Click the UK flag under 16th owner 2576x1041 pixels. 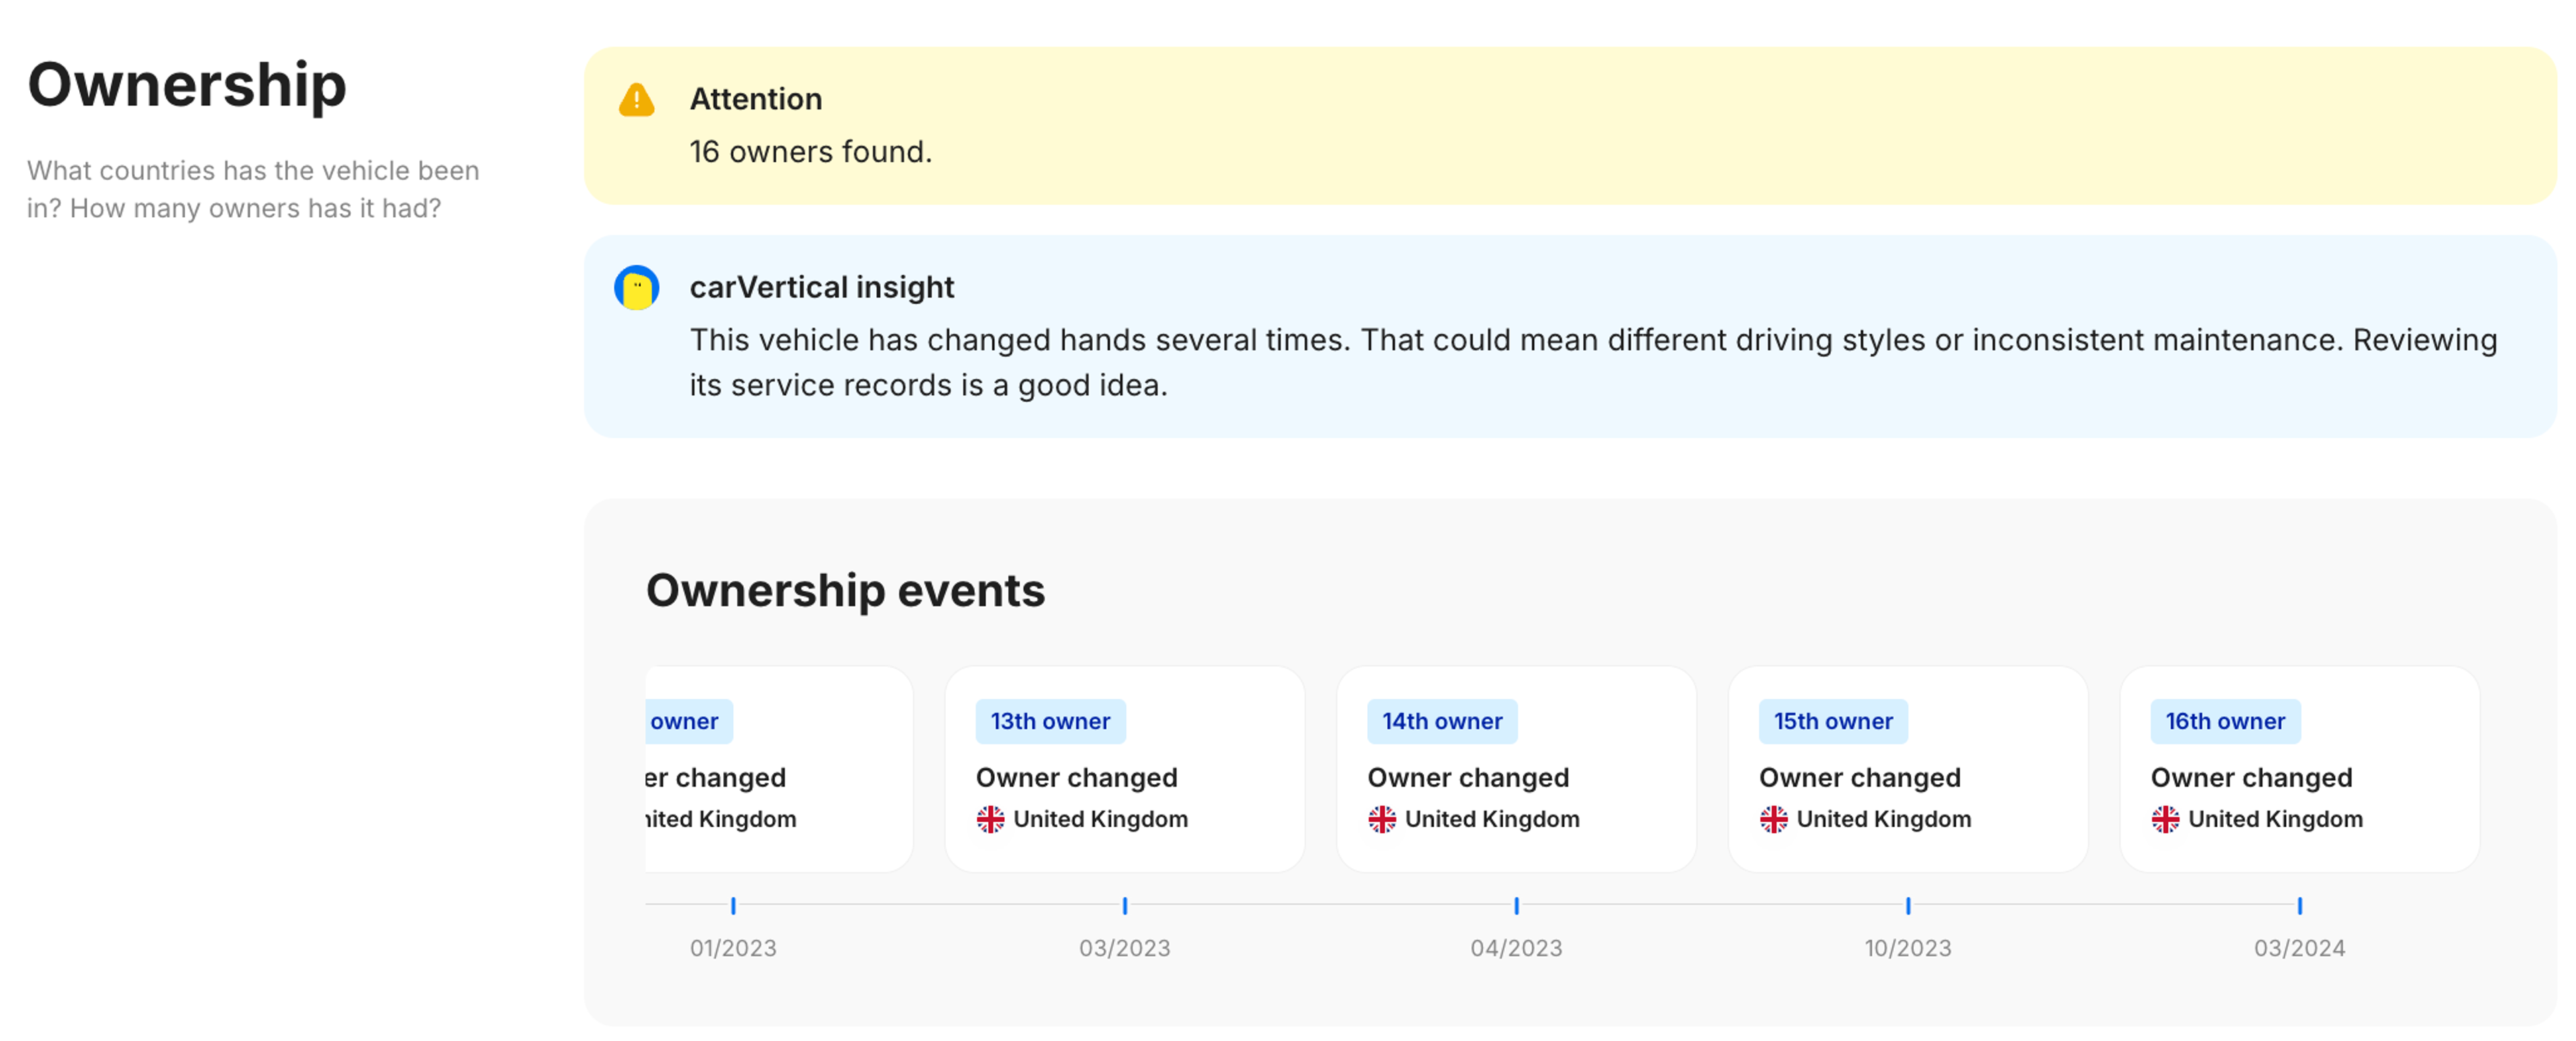2165,819
